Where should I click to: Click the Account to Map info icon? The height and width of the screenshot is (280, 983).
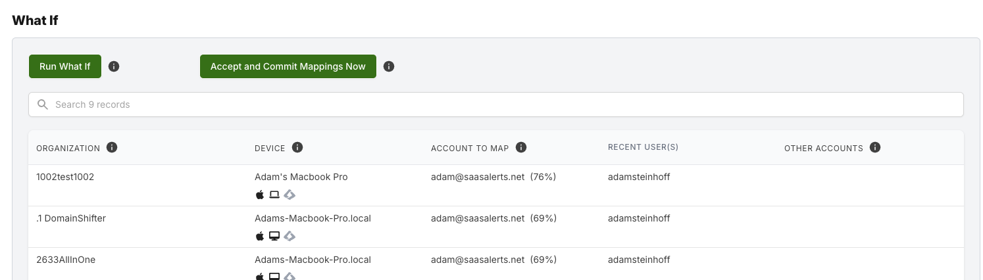pyautogui.click(x=521, y=147)
